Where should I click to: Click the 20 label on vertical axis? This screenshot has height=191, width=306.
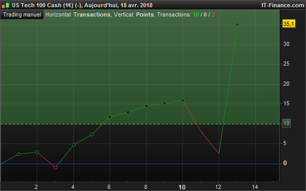click(286, 84)
